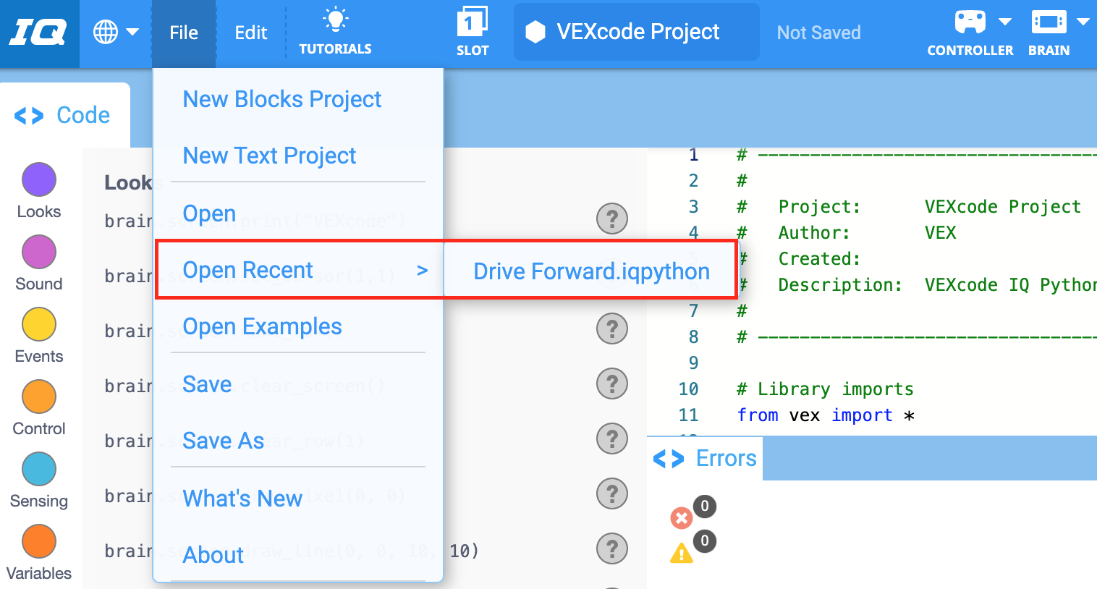Open recent file Drive Forward.iqpython

pyautogui.click(x=591, y=271)
